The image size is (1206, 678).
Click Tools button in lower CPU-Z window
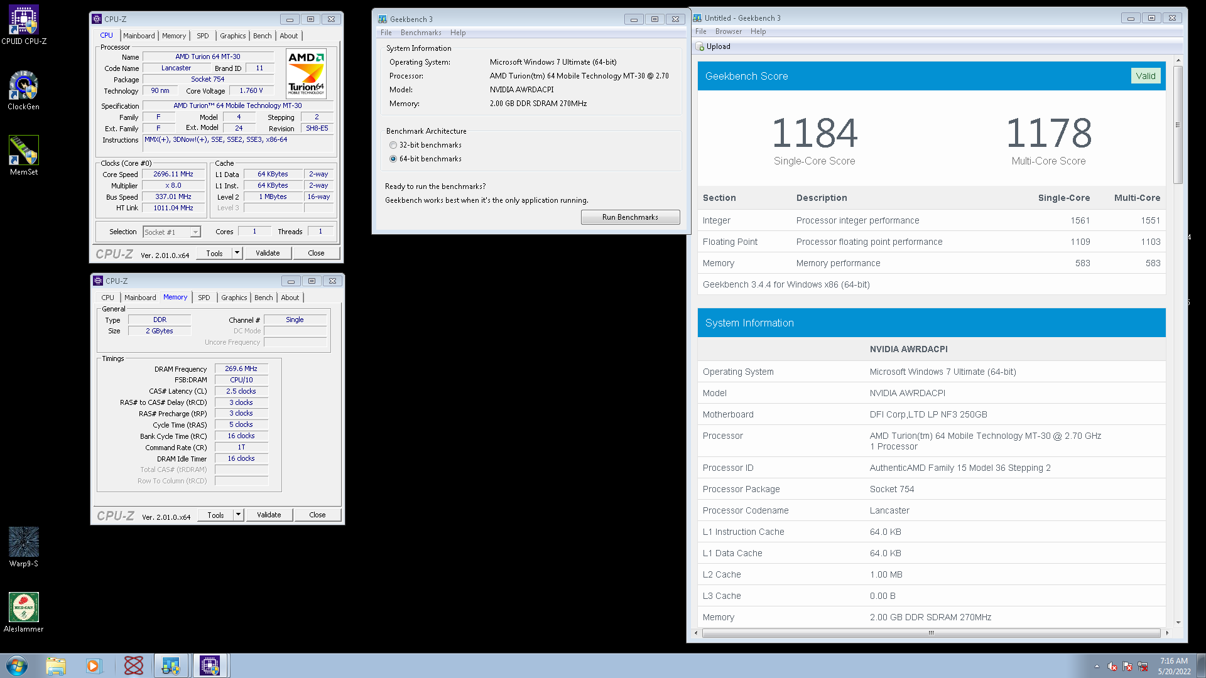tap(215, 515)
